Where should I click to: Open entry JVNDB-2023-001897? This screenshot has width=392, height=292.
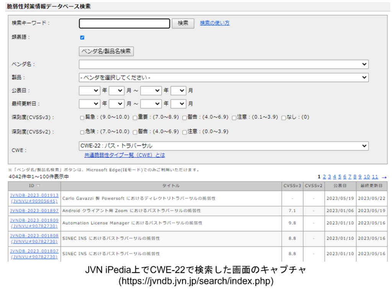tap(34, 211)
